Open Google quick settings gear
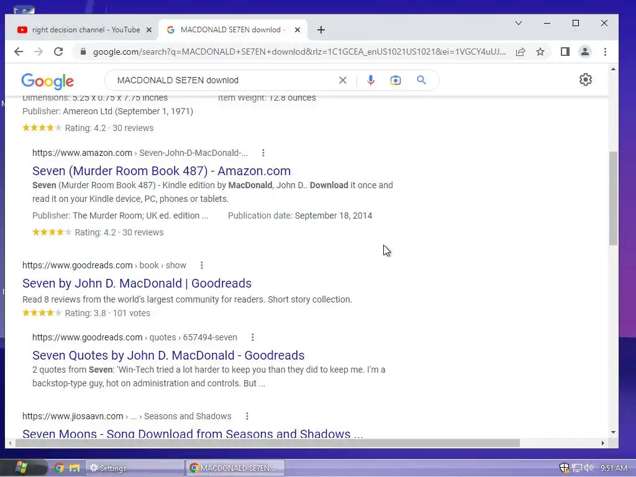Screen dimensions: 636x477 click(x=585, y=79)
